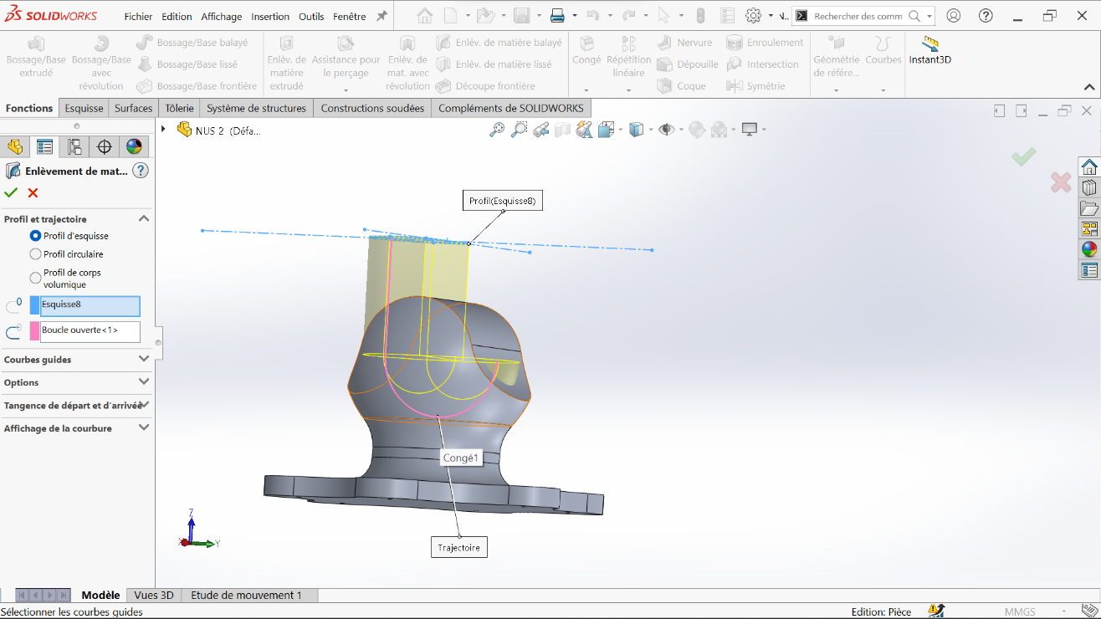Confirm the sweep cut with green checkmark
Screen dimensions: 1101x619
coord(11,193)
